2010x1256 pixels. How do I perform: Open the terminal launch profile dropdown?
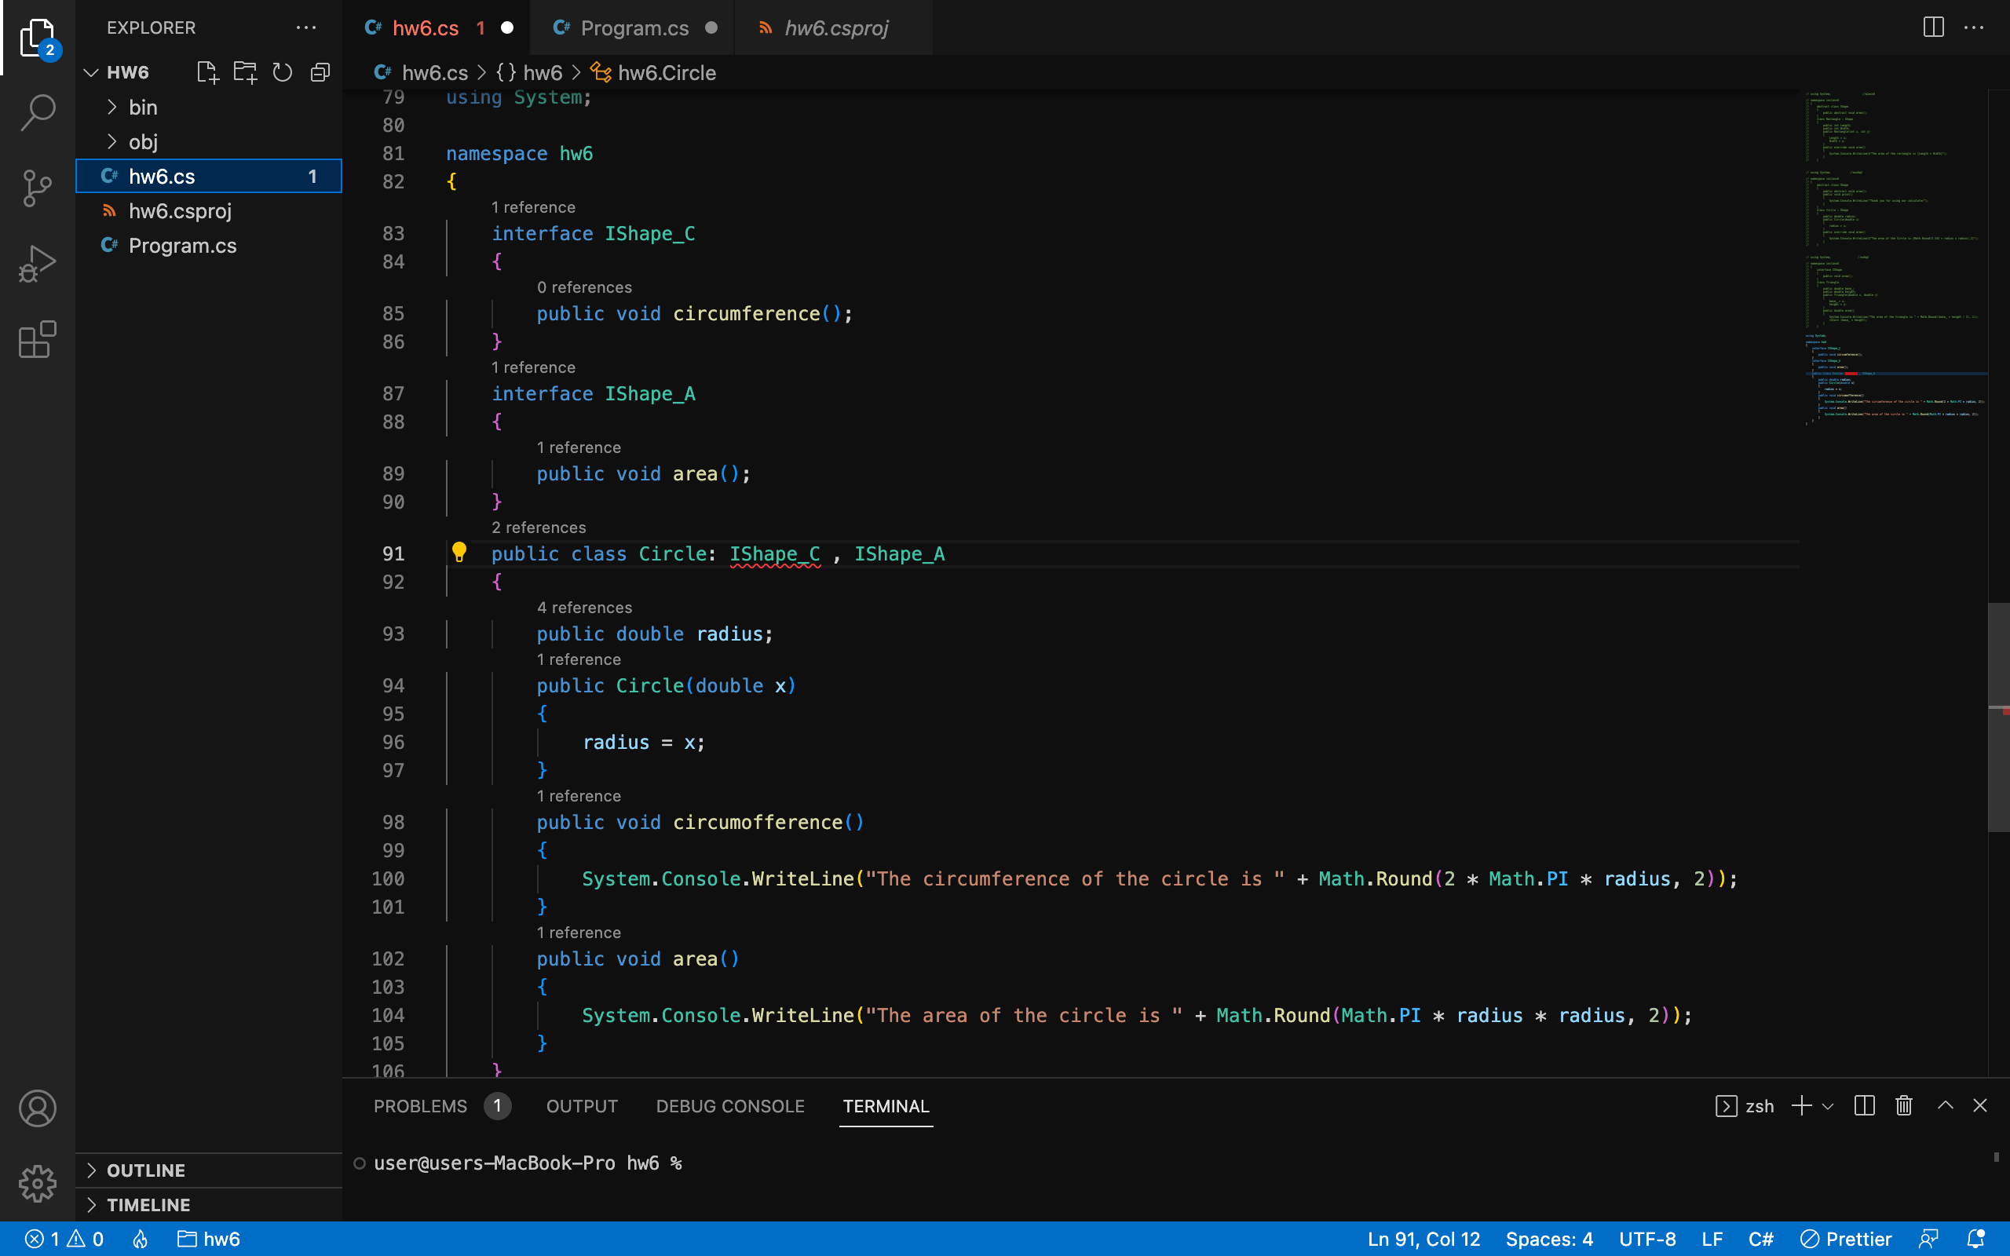[1827, 1105]
